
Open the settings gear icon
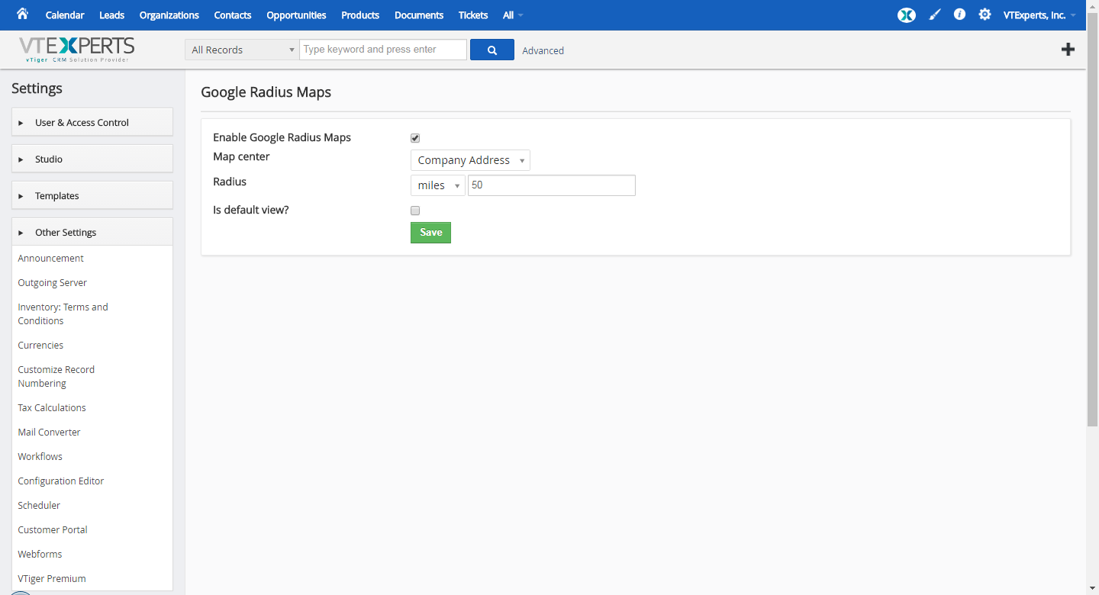click(x=985, y=14)
